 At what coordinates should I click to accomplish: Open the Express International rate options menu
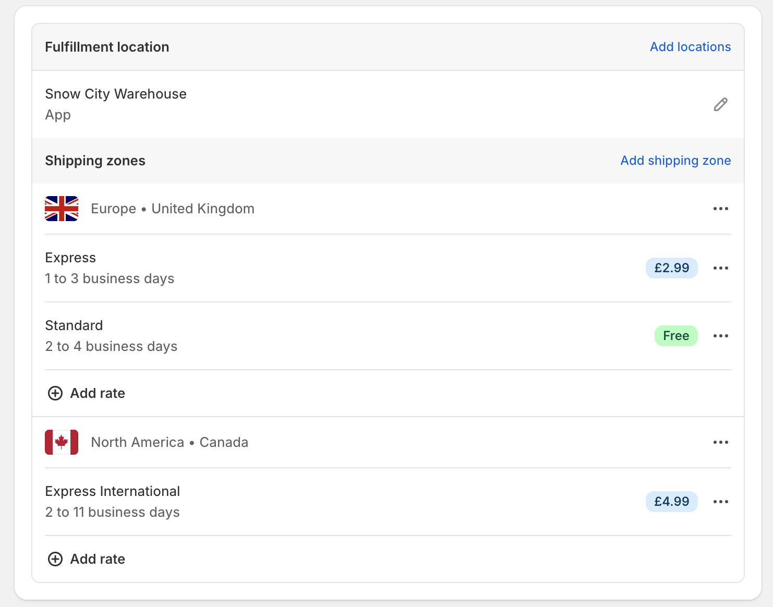coord(720,502)
